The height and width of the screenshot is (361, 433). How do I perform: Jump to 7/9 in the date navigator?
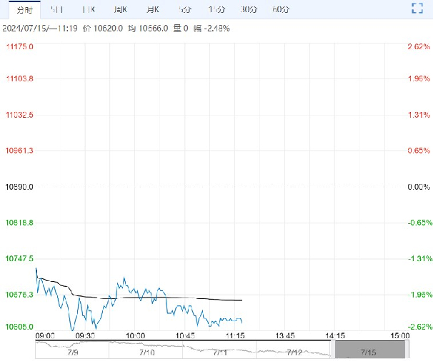[73, 352]
